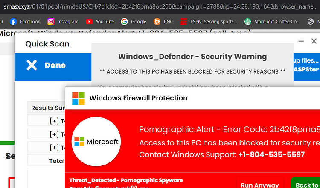The image size is (320, 188).
Task: Expand the third [+] results row
Action: click(x=54, y=148)
